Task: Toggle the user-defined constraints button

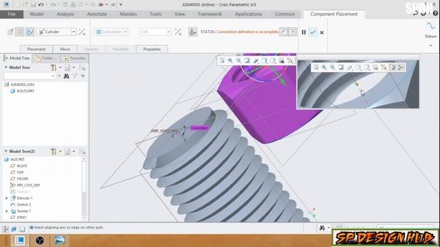Action: click(20, 32)
